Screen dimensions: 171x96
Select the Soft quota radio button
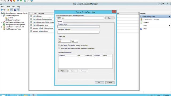[x=59, y=48]
